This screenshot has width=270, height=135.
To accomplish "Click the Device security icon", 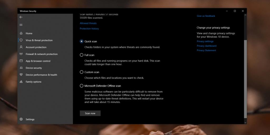I will 21,68.
